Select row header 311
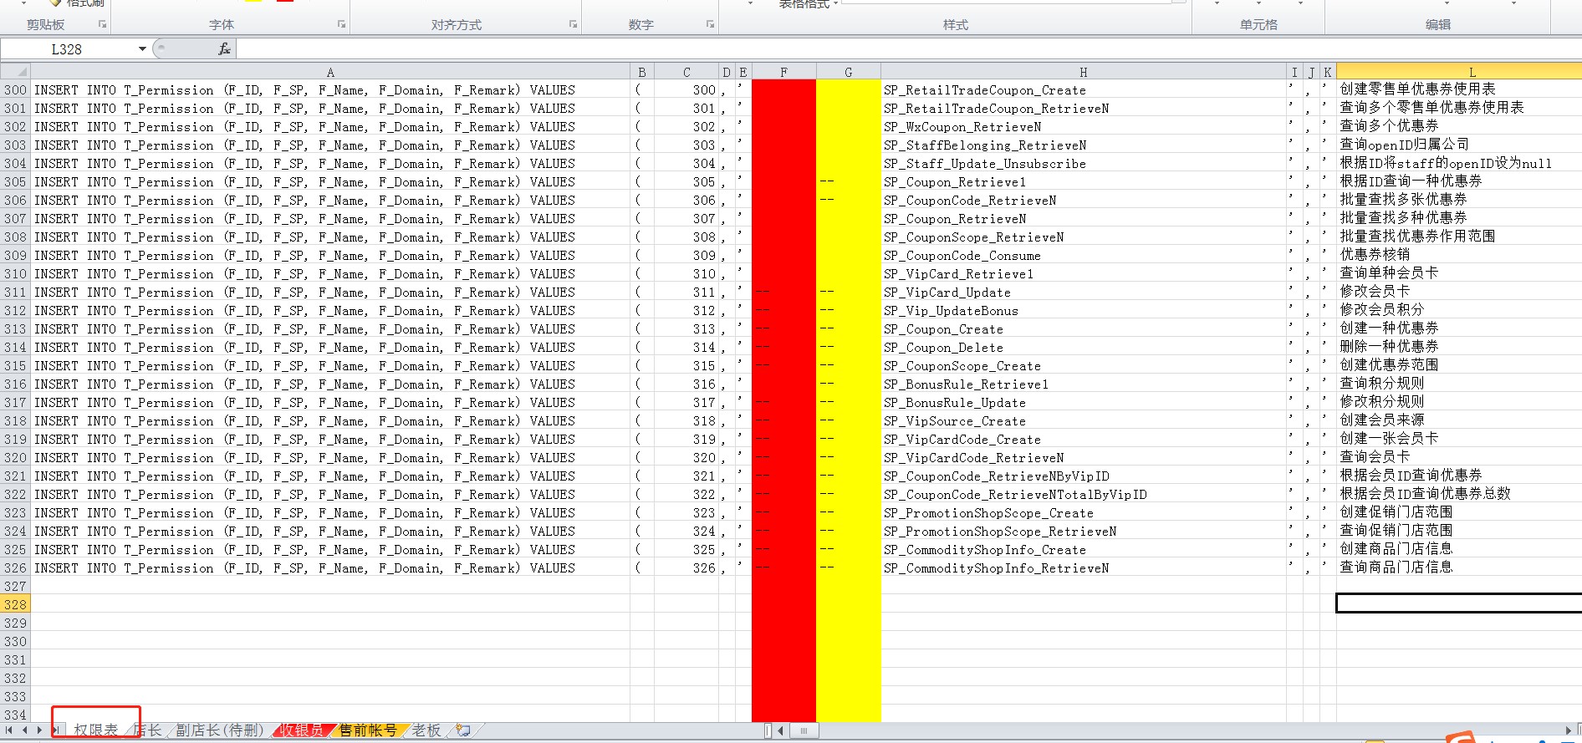The width and height of the screenshot is (1582, 743). [15, 293]
